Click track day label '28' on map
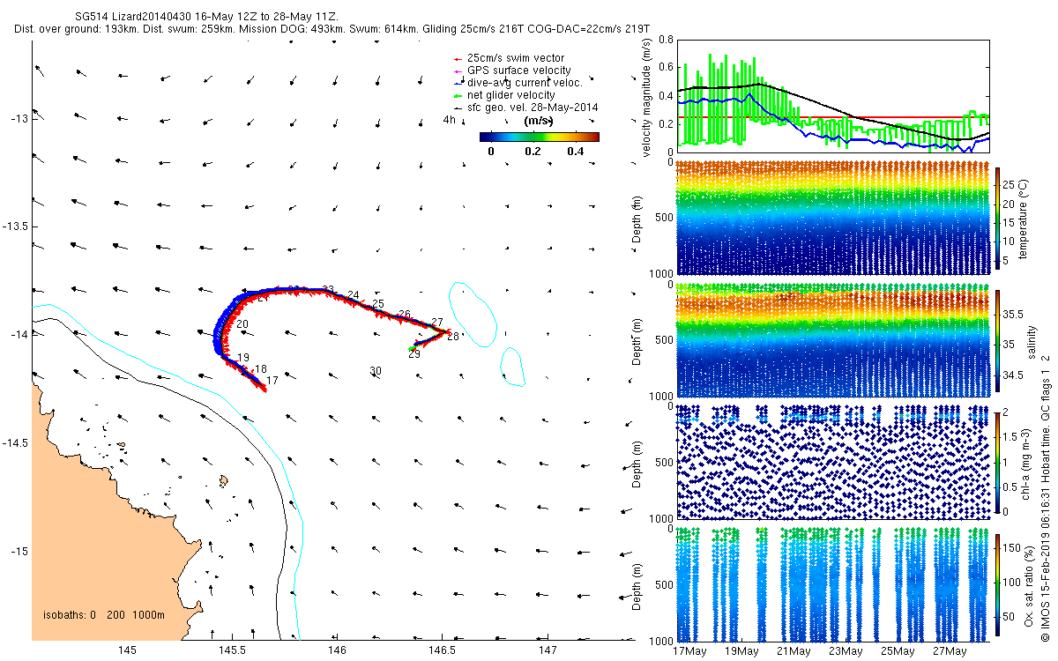 (x=453, y=337)
